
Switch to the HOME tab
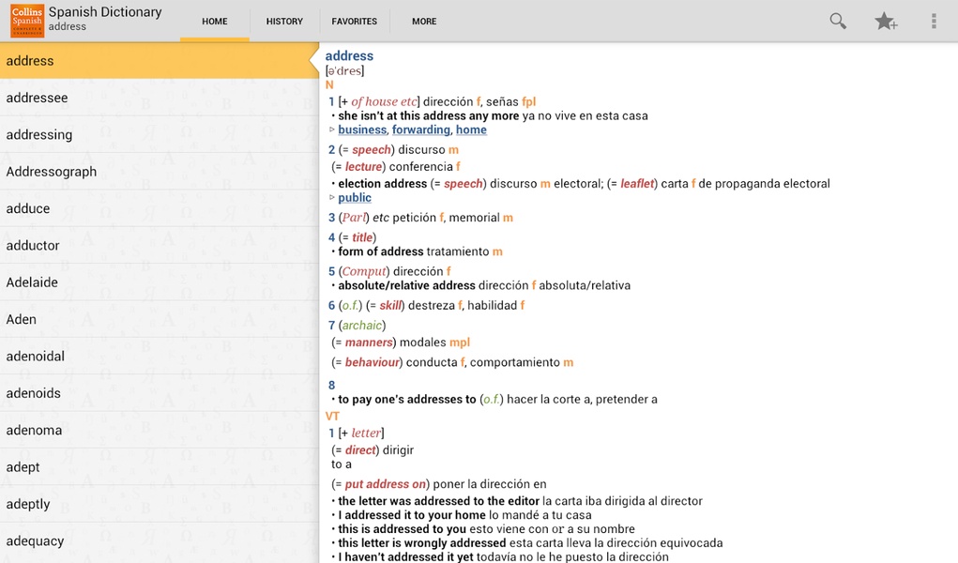coord(215,22)
